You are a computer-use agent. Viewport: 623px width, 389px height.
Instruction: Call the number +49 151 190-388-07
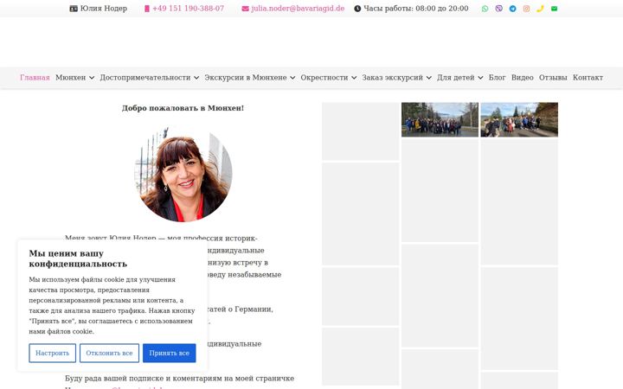[188, 9]
